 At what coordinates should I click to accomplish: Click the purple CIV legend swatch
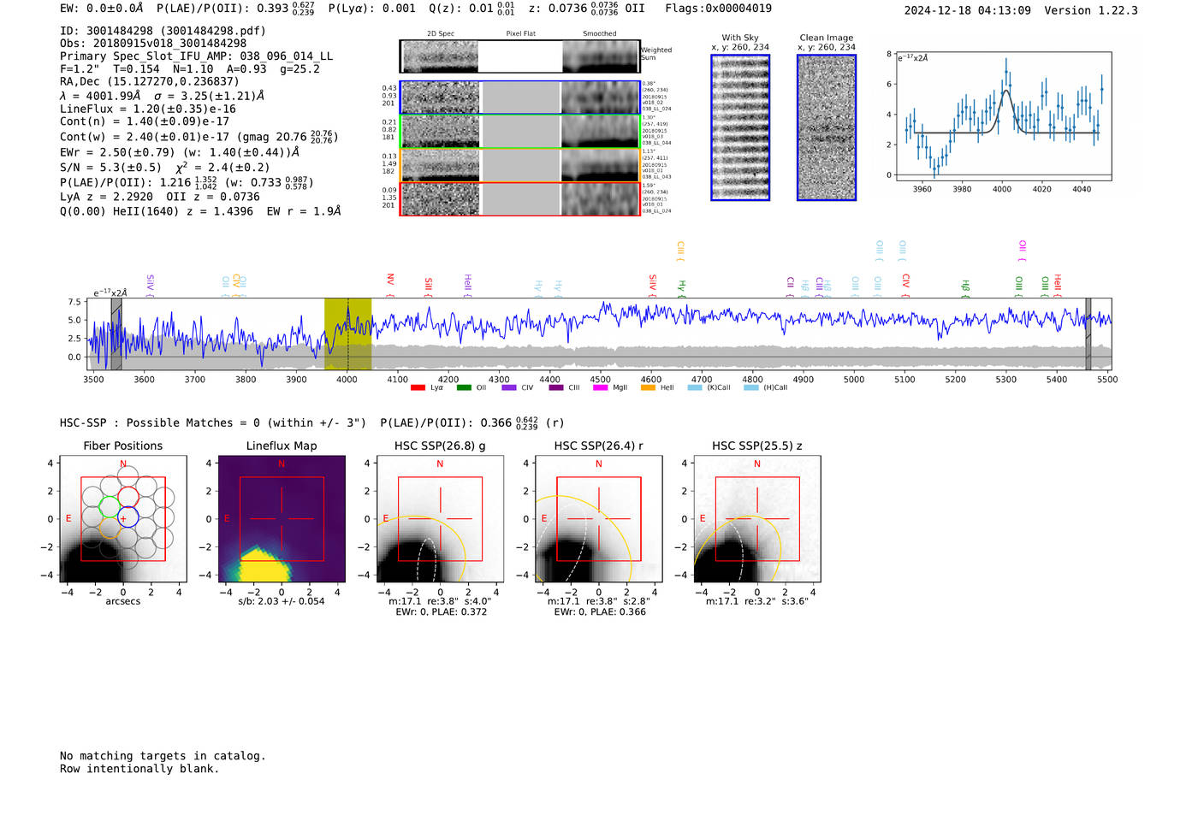[x=509, y=387]
